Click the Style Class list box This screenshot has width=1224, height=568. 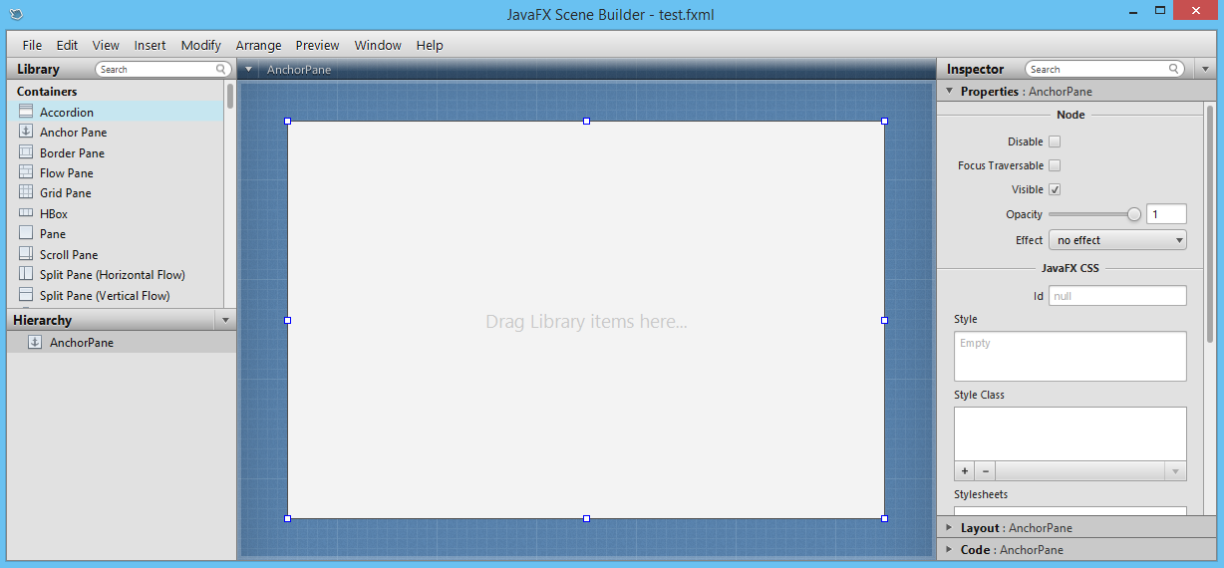pyautogui.click(x=1071, y=434)
